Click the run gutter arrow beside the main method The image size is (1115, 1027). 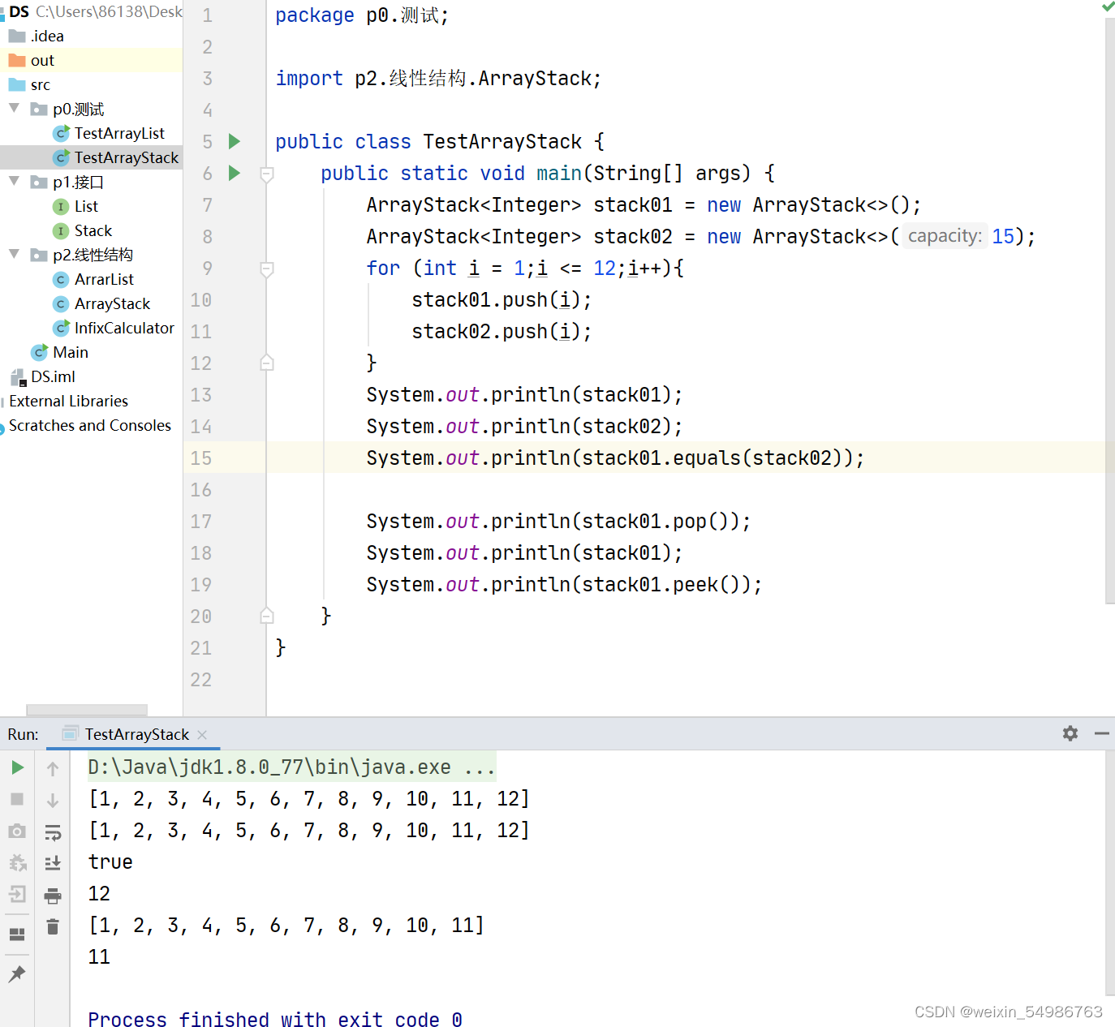[x=235, y=173]
